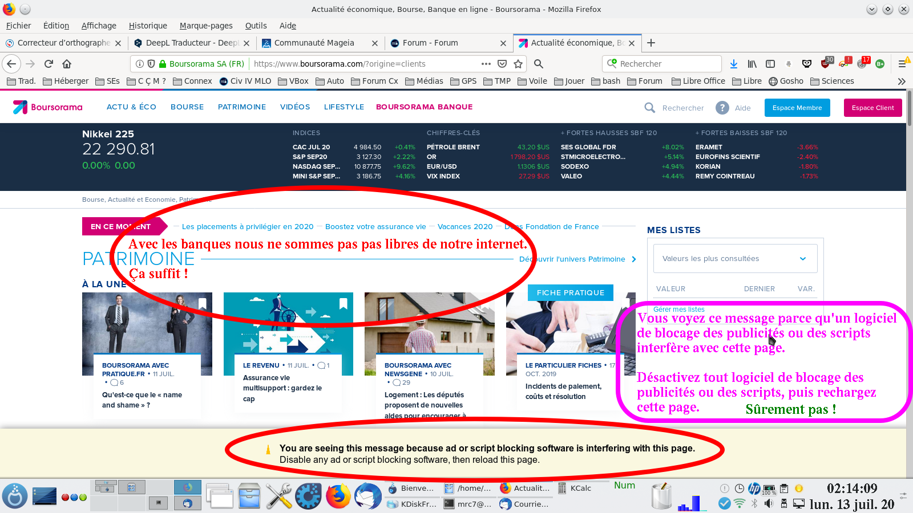Image resolution: width=913 pixels, height=513 pixels.
Task: Bookmark this page with the star icon
Action: click(518, 64)
